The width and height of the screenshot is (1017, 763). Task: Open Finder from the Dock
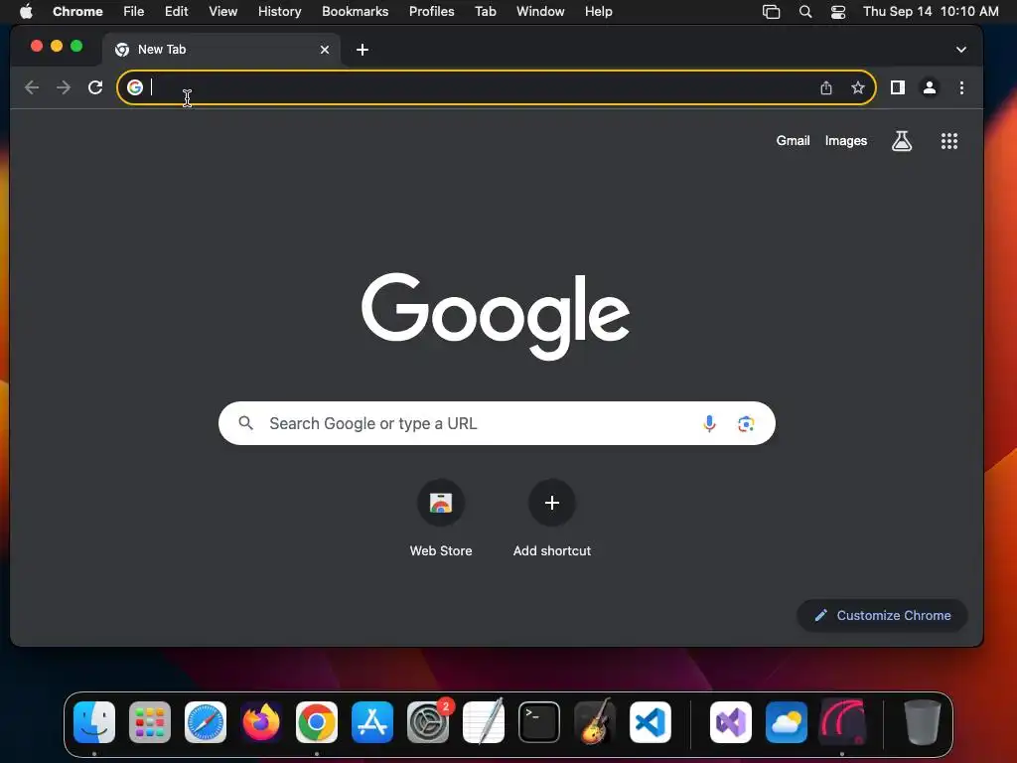point(94,722)
